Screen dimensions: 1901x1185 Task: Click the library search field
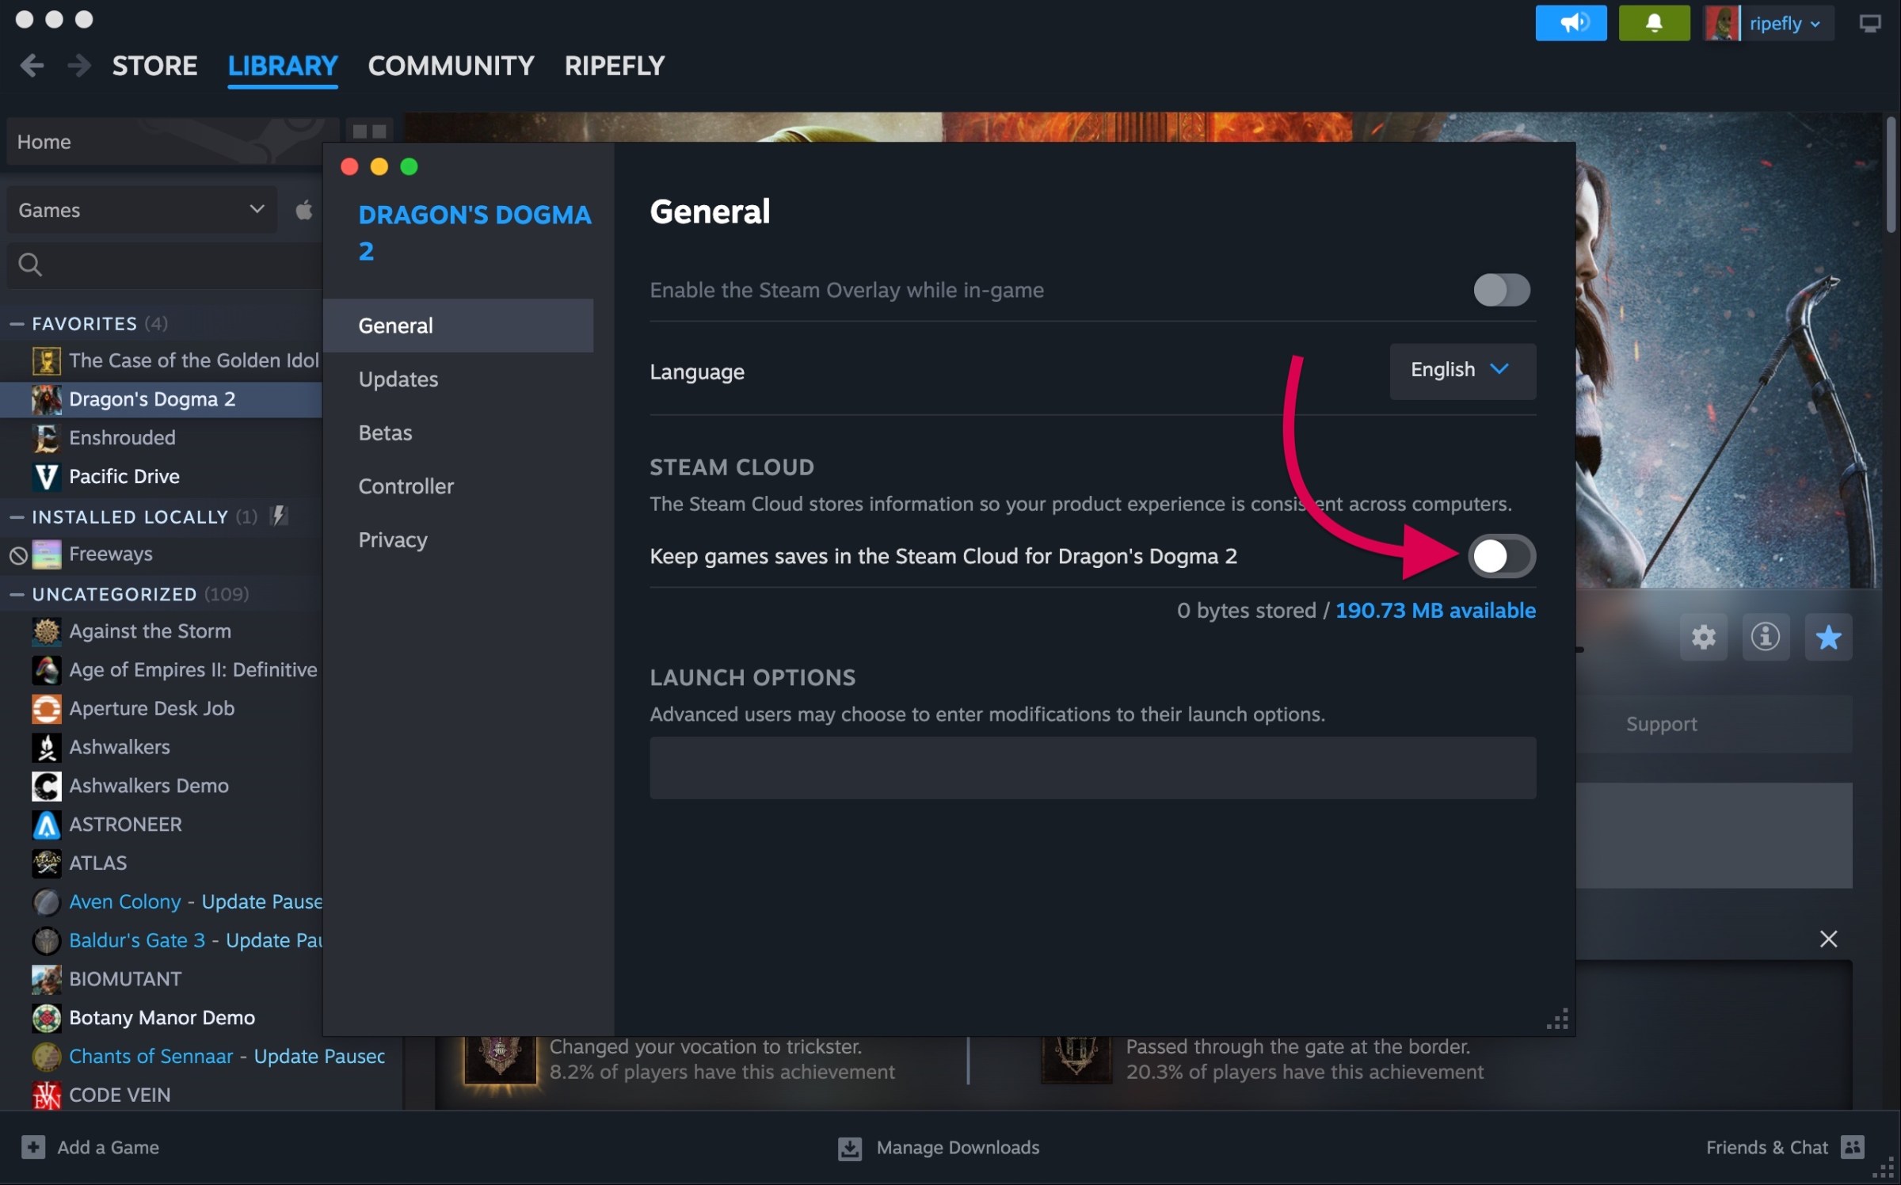pyautogui.click(x=165, y=265)
